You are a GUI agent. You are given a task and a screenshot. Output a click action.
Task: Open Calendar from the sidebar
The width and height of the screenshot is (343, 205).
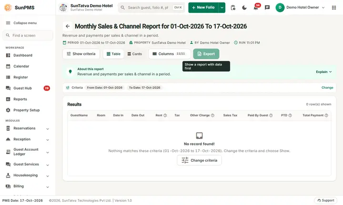(x=28, y=66)
